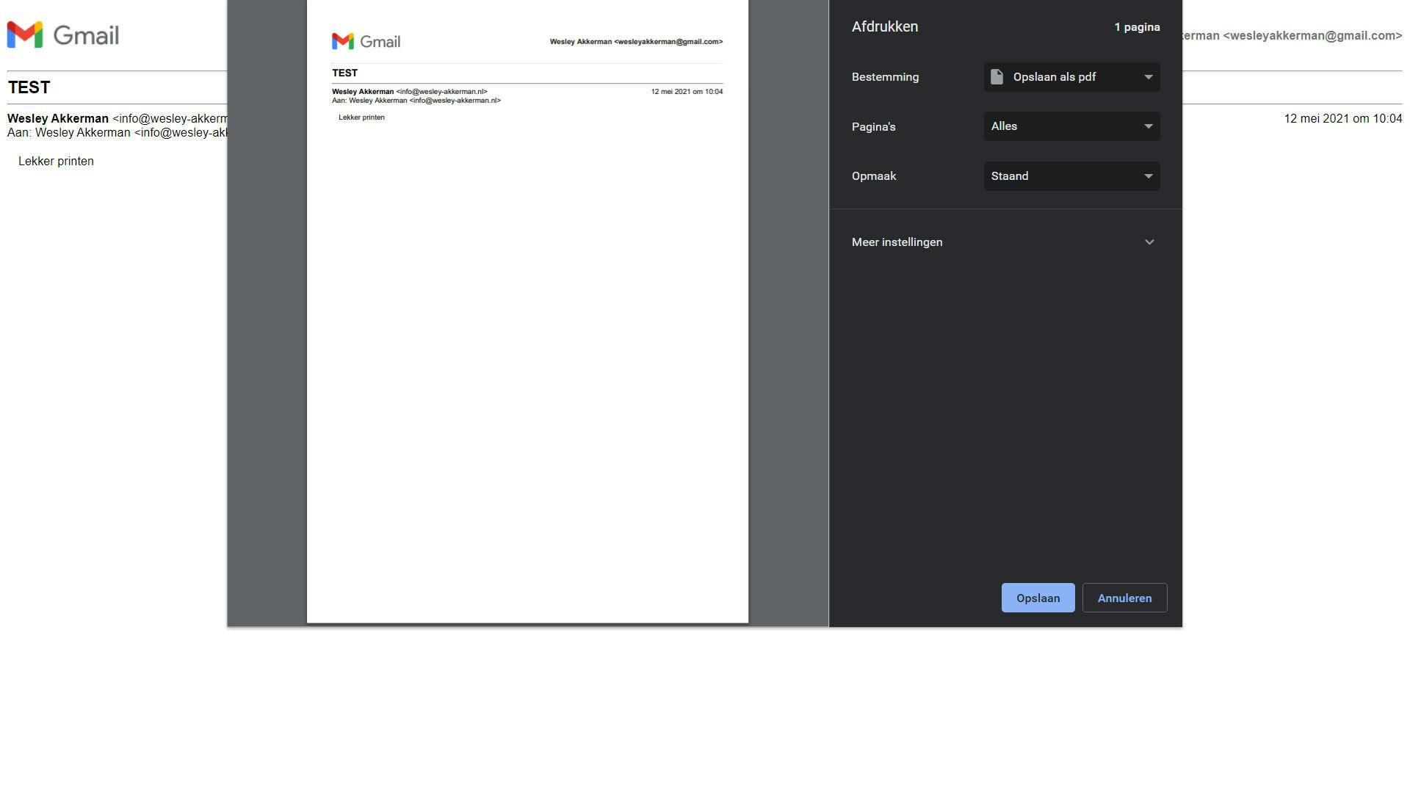Click the Lekker printen text in the print preview
Screen dimensions: 1410x793
tap(361, 117)
